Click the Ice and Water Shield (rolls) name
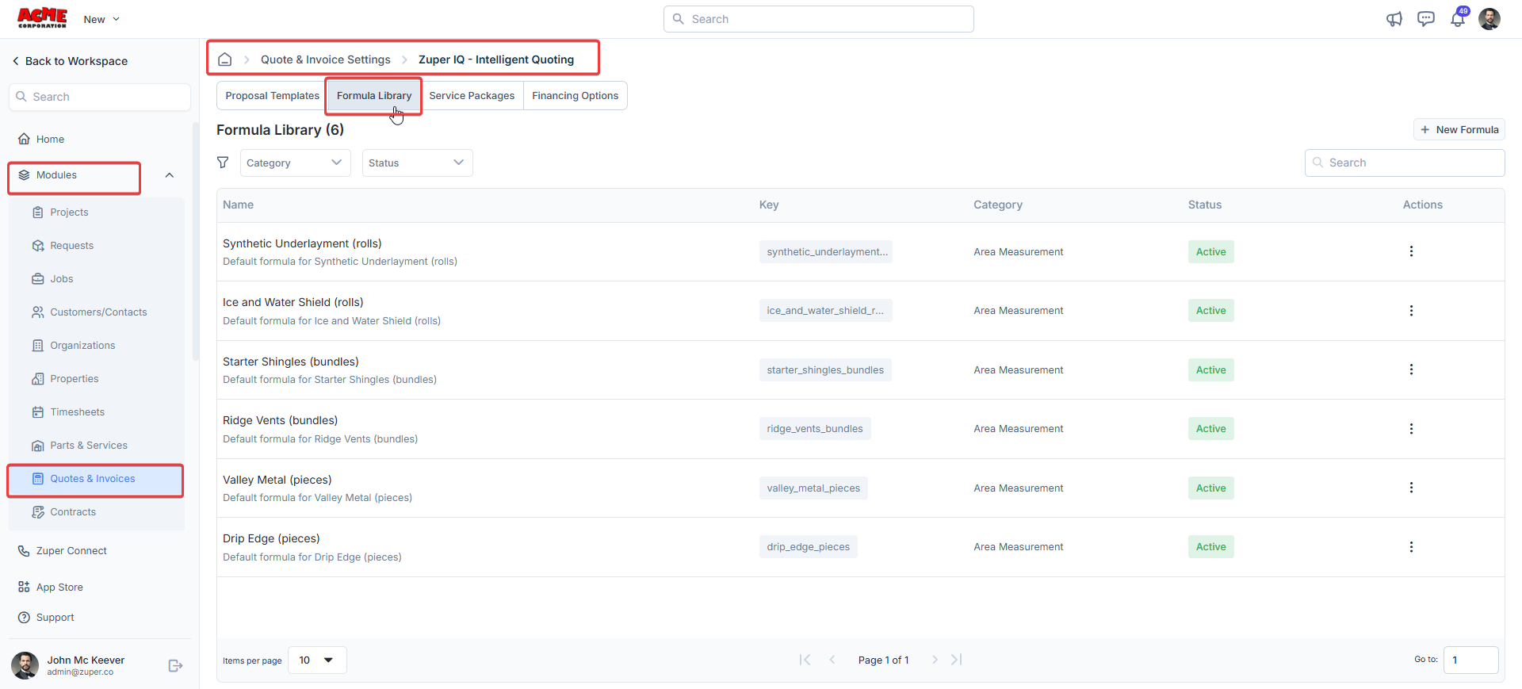This screenshot has height=689, width=1522. pos(293,302)
